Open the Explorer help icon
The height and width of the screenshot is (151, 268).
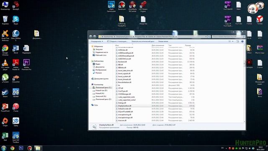point(242,42)
